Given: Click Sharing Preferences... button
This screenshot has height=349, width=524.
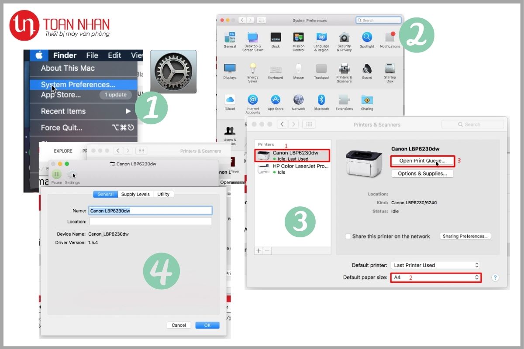Looking at the screenshot, I should click(465, 236).
